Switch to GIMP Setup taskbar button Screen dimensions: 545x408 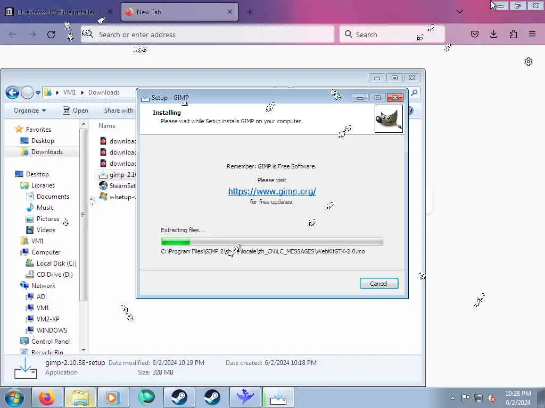[x=278, y=397]
